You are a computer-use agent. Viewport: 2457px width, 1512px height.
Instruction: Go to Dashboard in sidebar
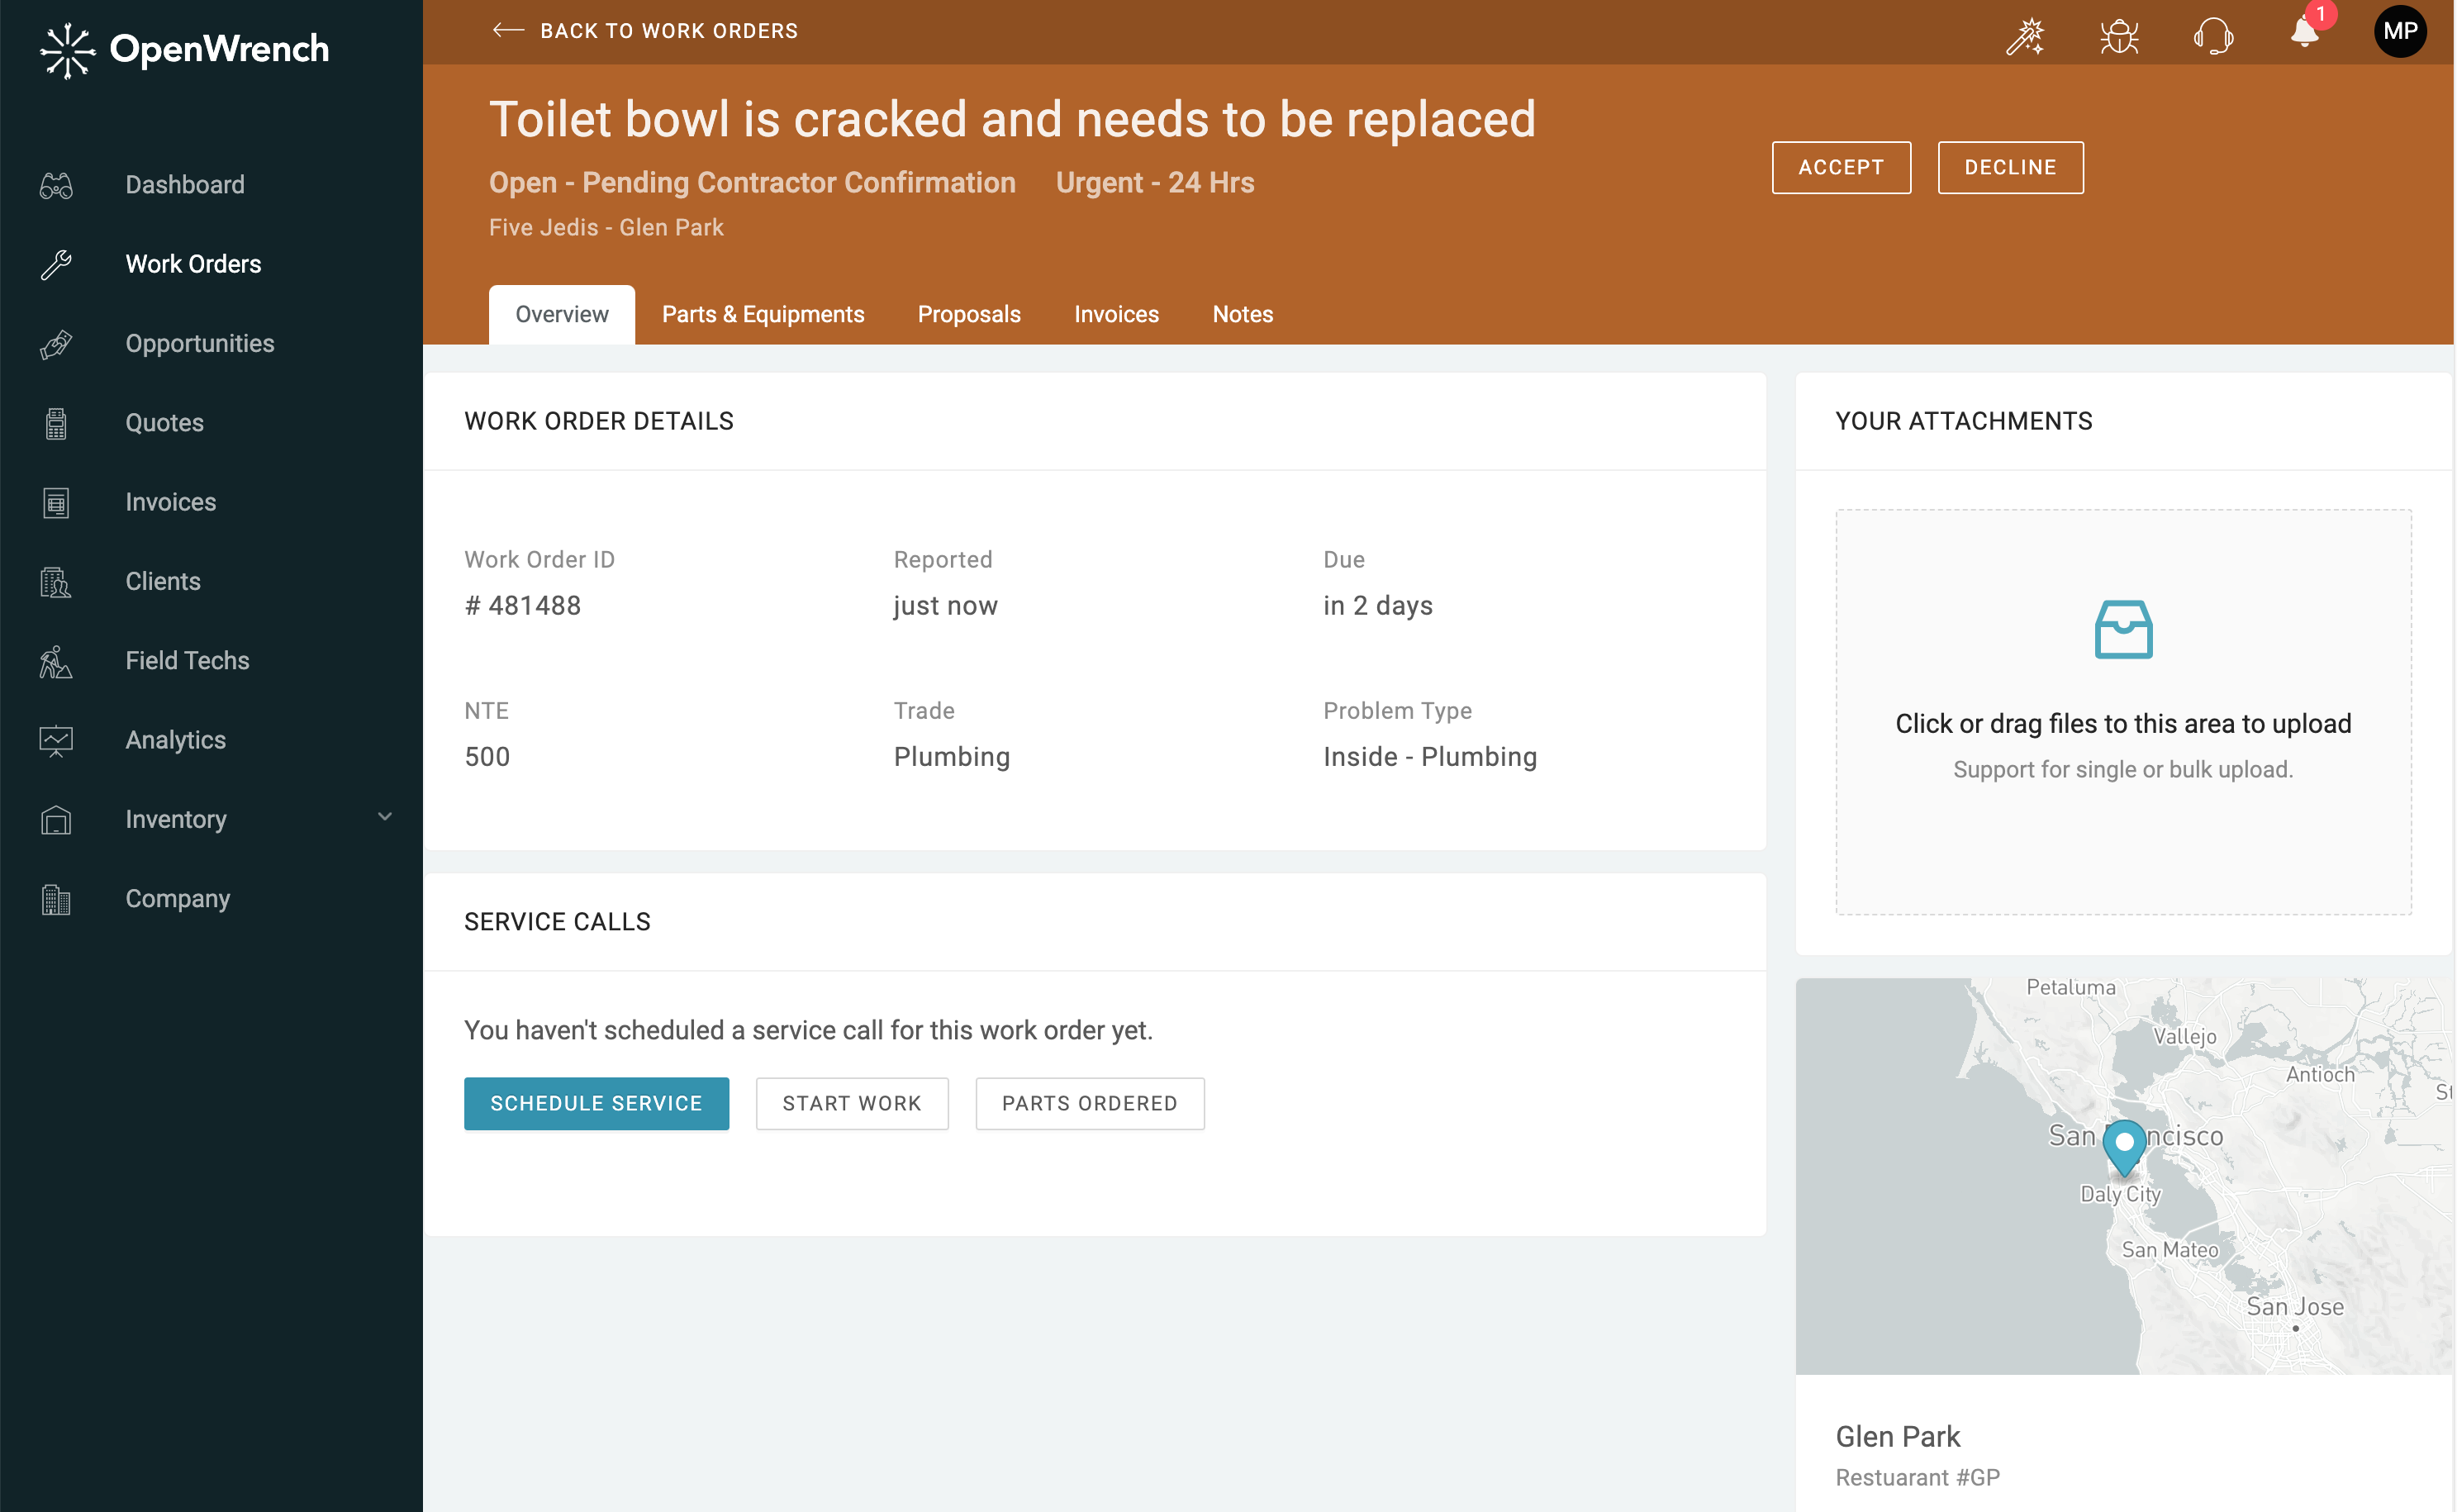[185, 185]
